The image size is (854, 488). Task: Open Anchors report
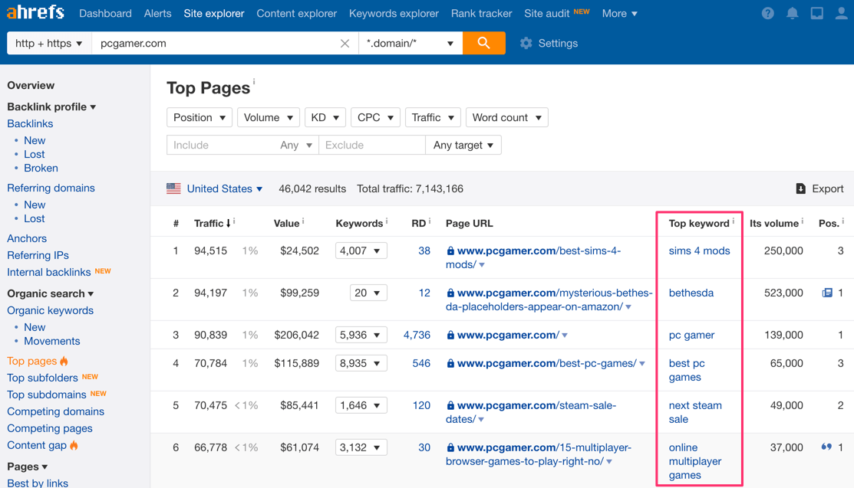click(x=27, y=238)
